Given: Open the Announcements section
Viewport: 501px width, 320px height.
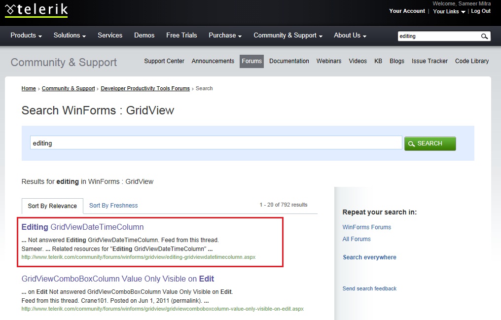Looking at the screenshot, I should [x=213, y=61].
